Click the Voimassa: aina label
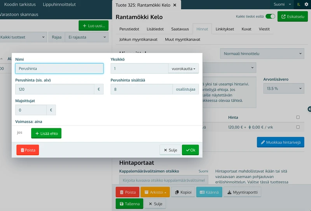 (28, 122)
